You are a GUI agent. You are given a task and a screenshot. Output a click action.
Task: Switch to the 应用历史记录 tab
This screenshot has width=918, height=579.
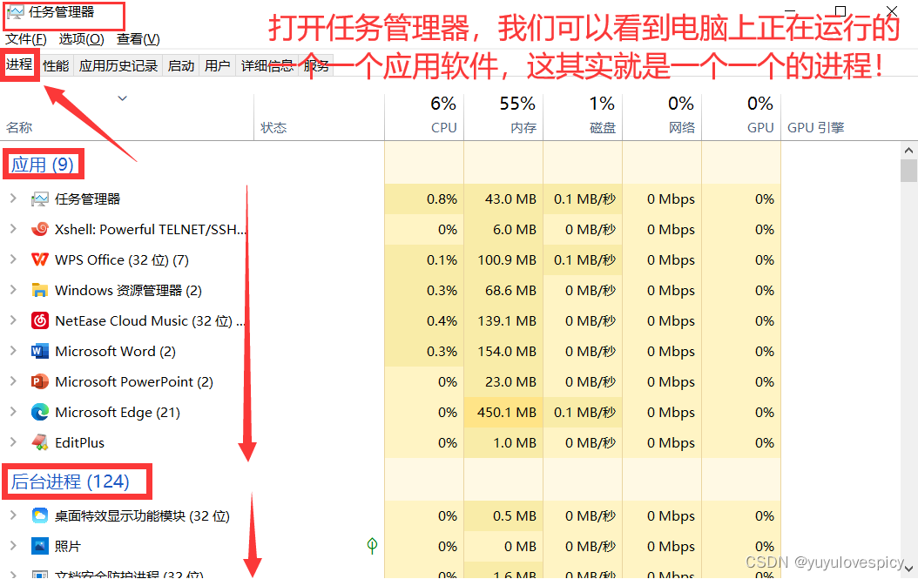point(118,66)
